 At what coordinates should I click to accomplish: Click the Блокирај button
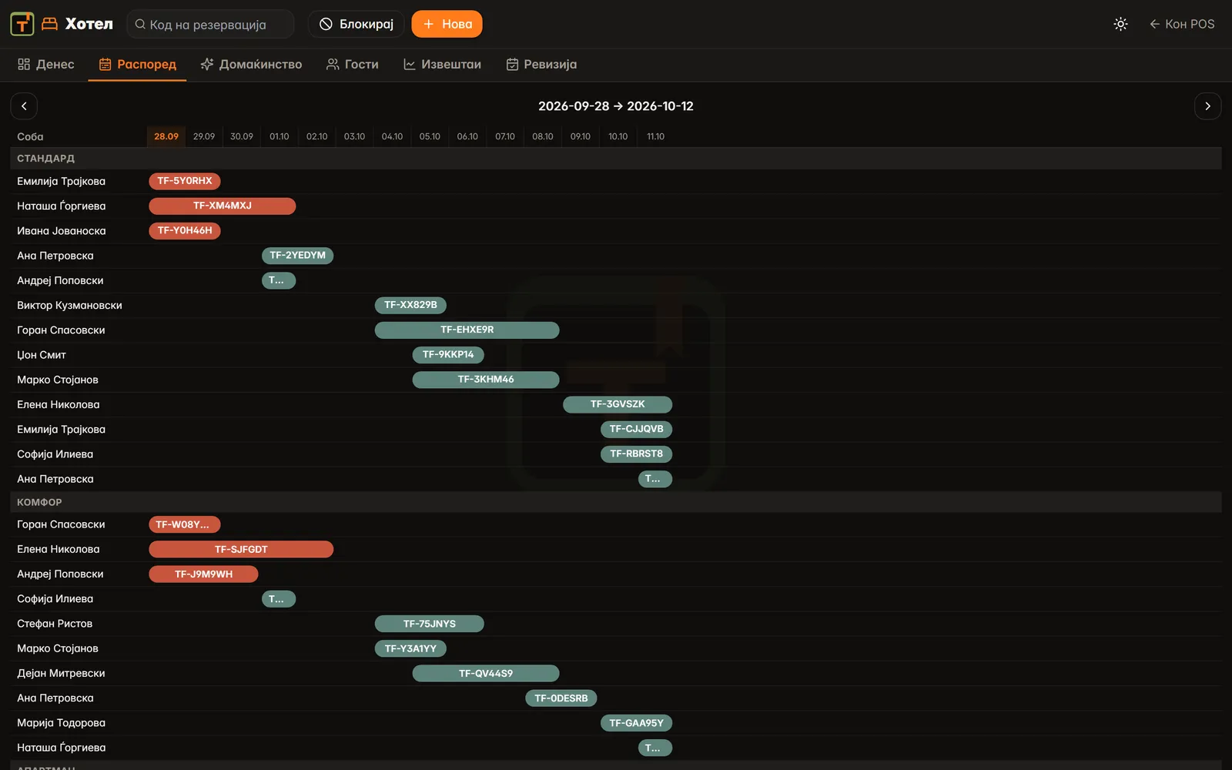357,24
